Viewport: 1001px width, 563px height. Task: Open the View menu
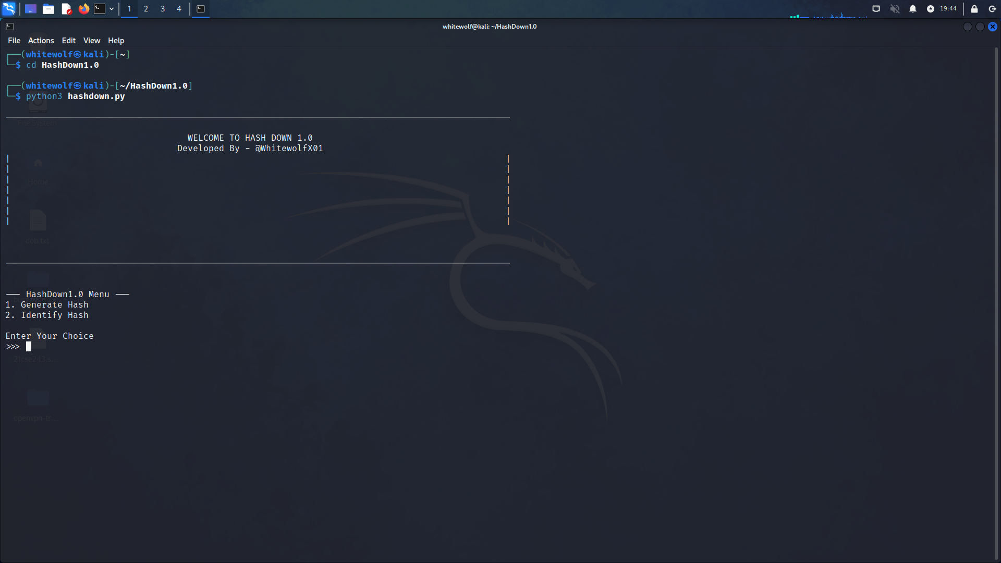coord(92,41)
